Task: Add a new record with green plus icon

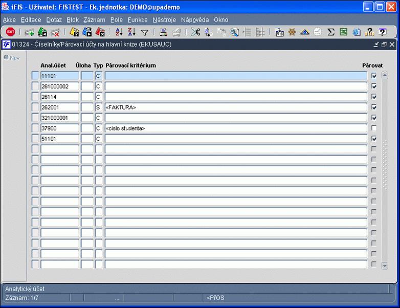Action: point(29,32)
